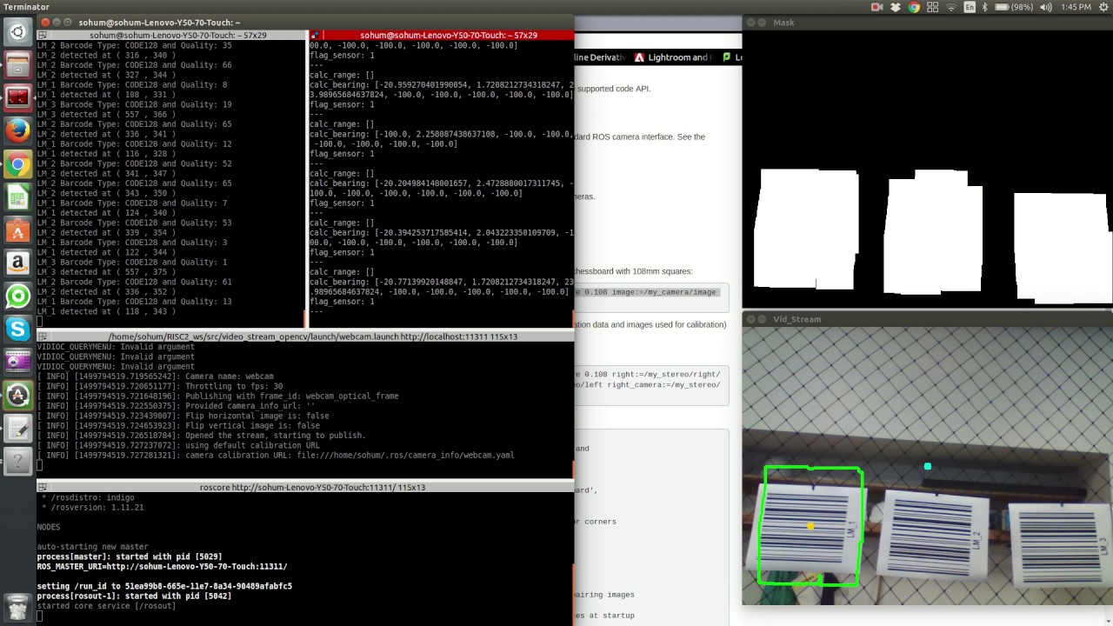Click the yellow dot on LM_1 barcode
The height and width of the screenshot is (626, 1113).
(811, 526)
